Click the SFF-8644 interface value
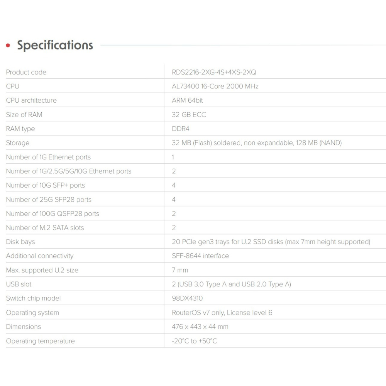 [x=200, y=256]
